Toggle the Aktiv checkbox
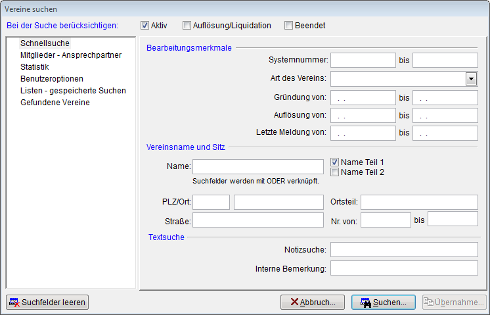490x315 pixels. [x=145, y=26]
